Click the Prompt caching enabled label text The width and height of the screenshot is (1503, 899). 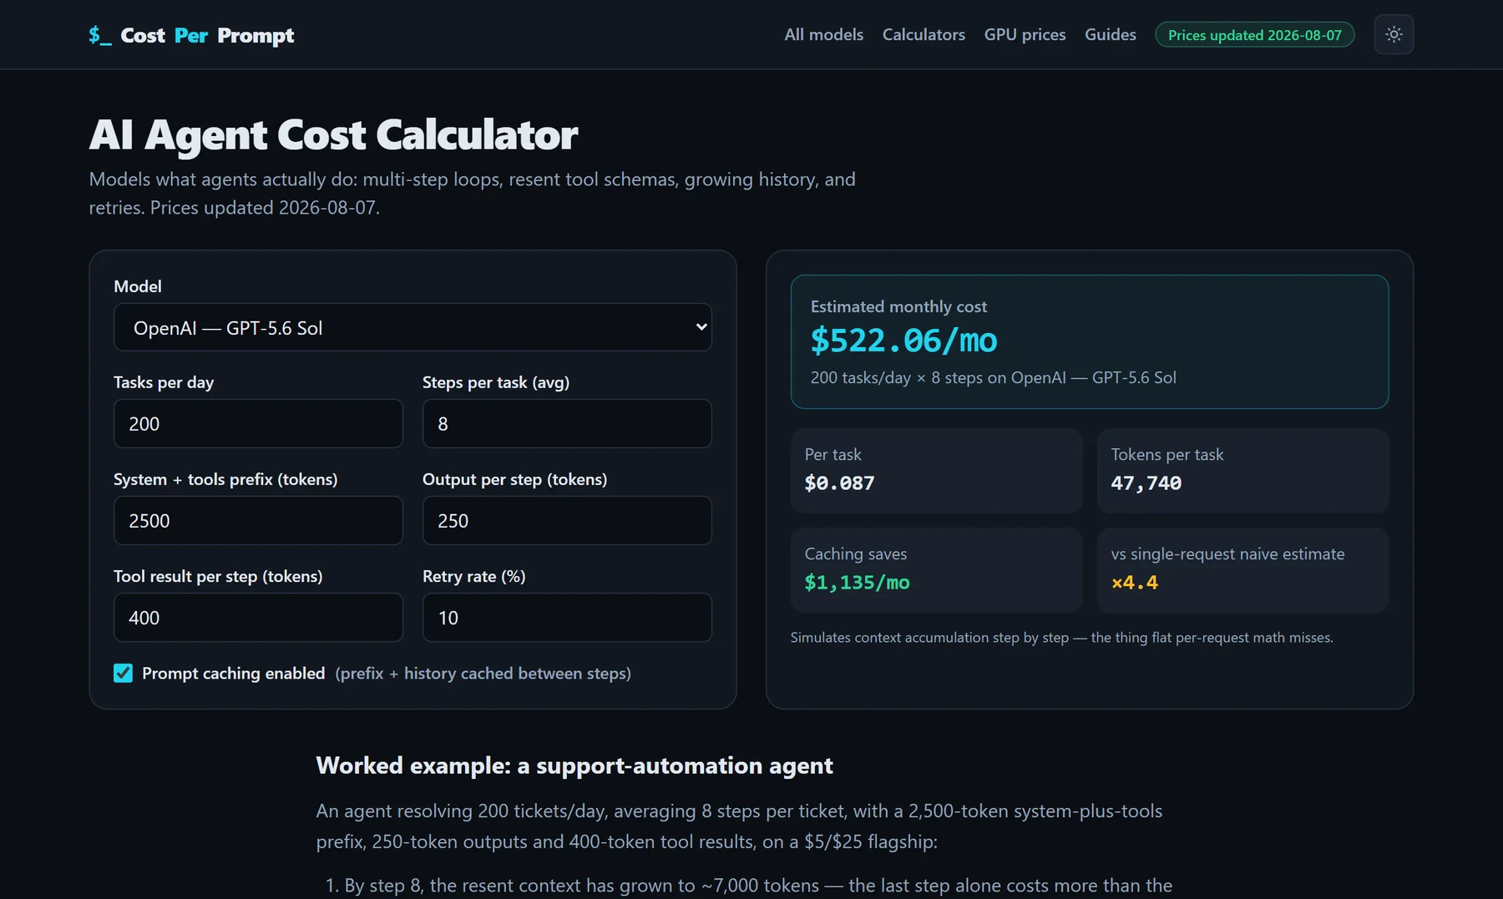[x=233, y=673]
